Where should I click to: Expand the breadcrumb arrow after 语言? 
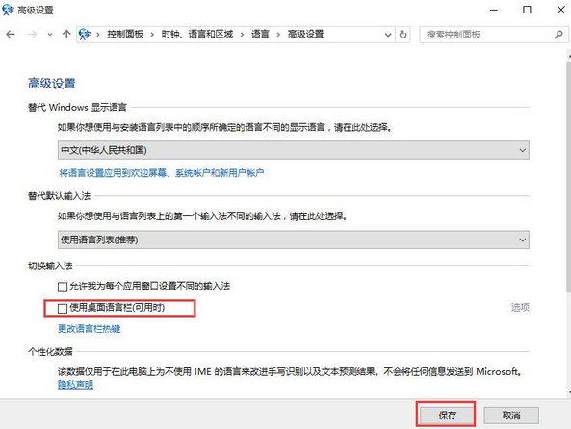(x=278, y=35)
